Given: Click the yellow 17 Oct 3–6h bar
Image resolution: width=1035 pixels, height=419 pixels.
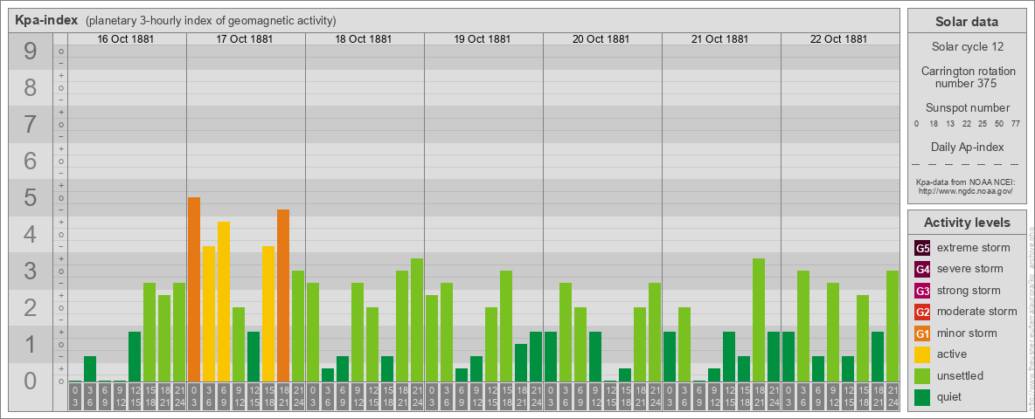Looking at the screenshot, I should tap(209, 313).
